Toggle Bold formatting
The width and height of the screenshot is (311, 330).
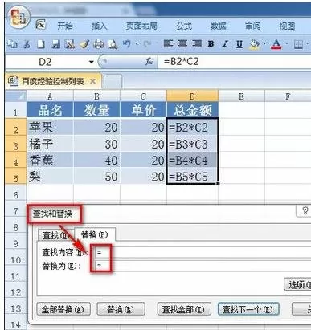(211, 43)
